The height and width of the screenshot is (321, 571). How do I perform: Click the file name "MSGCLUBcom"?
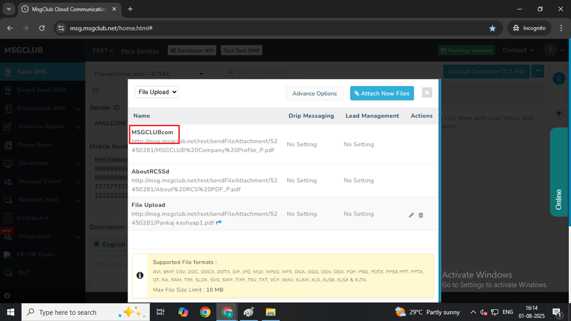152,132
